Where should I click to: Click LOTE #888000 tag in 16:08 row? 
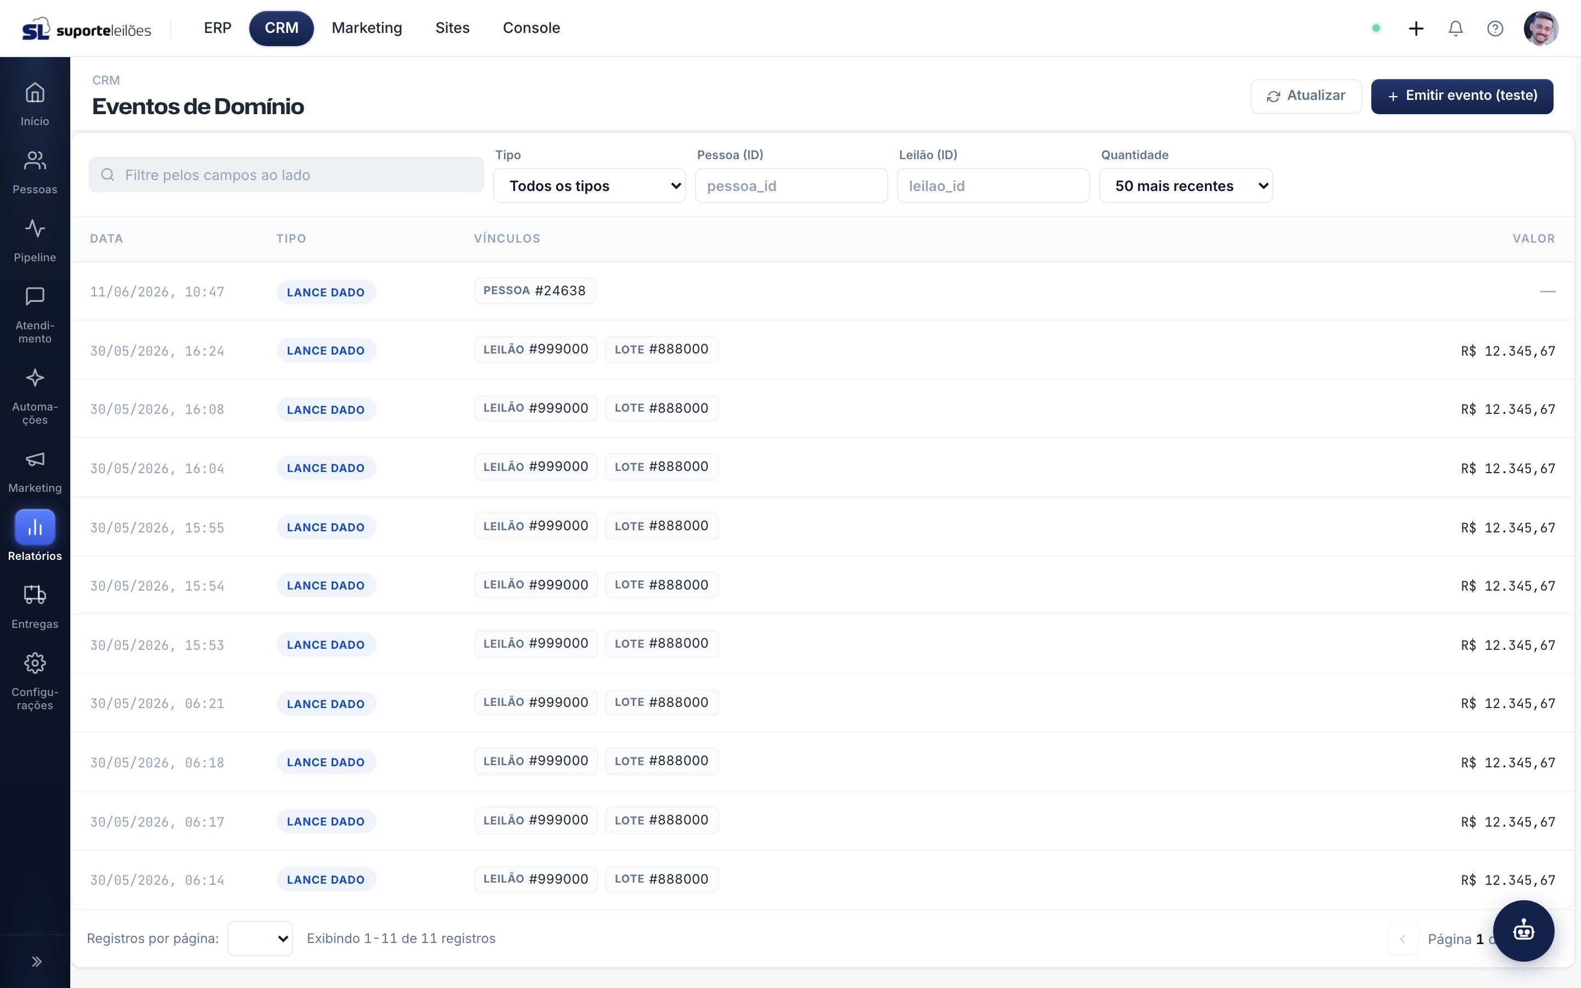(x=661, y=408)
